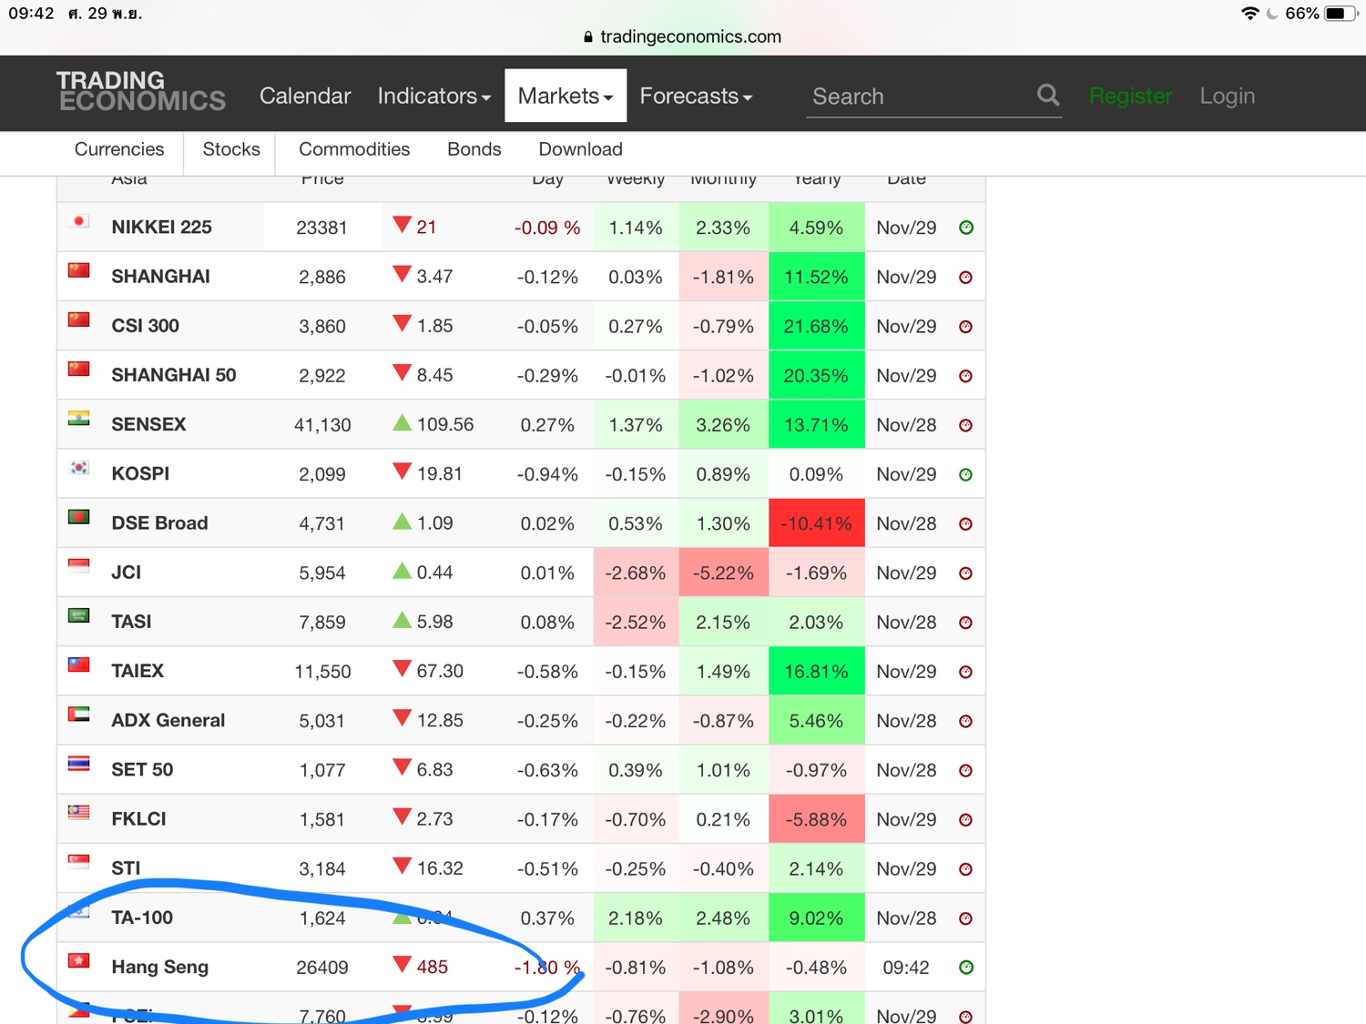Tap the battery indicator in status bar
This screenshot has height=1024, width=1366.
pos(1341,14)
